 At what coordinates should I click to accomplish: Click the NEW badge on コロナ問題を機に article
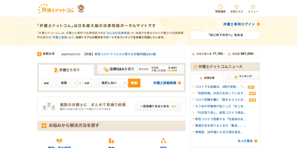click(x=252, y=100)
